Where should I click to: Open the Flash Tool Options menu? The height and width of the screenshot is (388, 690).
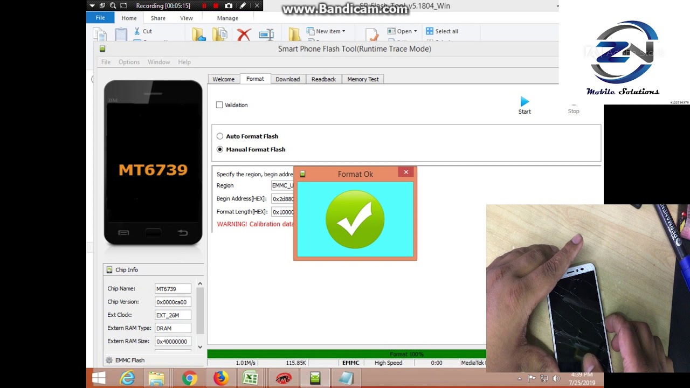tap(129, 62)
